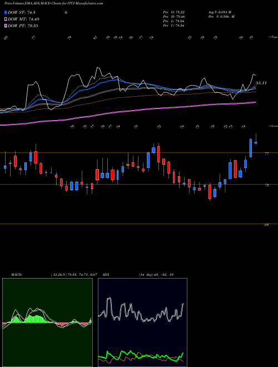Click the tall blue candlestick above the 77 line
Image resolution: width=278 pixels, height=367 pixels.
click(x=251, y=148)
